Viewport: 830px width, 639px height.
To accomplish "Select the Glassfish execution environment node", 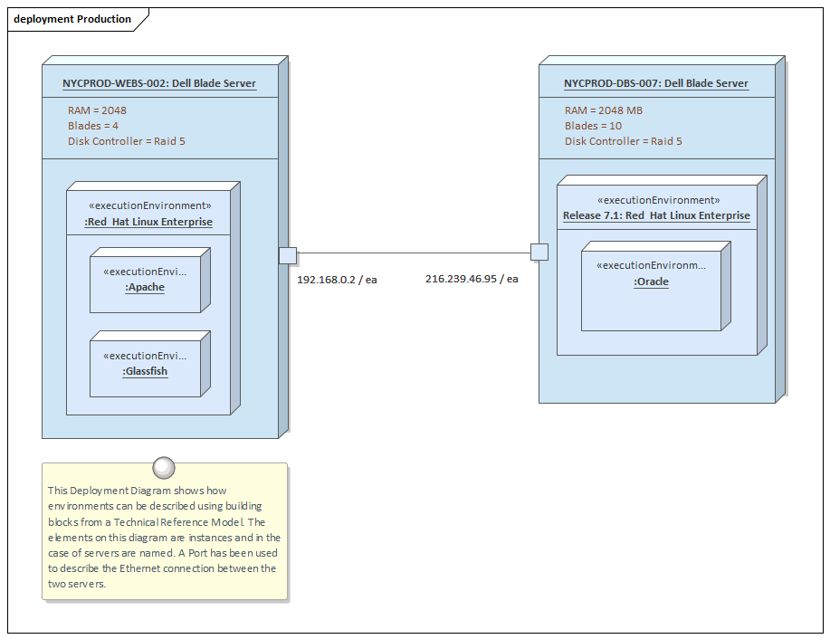I will pyautogui.click(x=146, y=365).
